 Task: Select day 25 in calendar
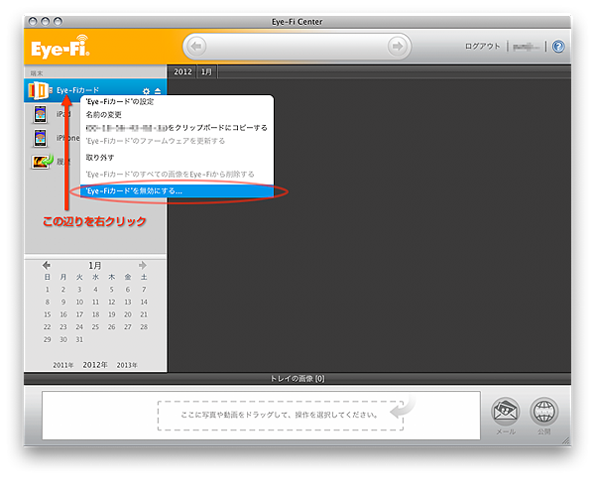click(95, 327)
